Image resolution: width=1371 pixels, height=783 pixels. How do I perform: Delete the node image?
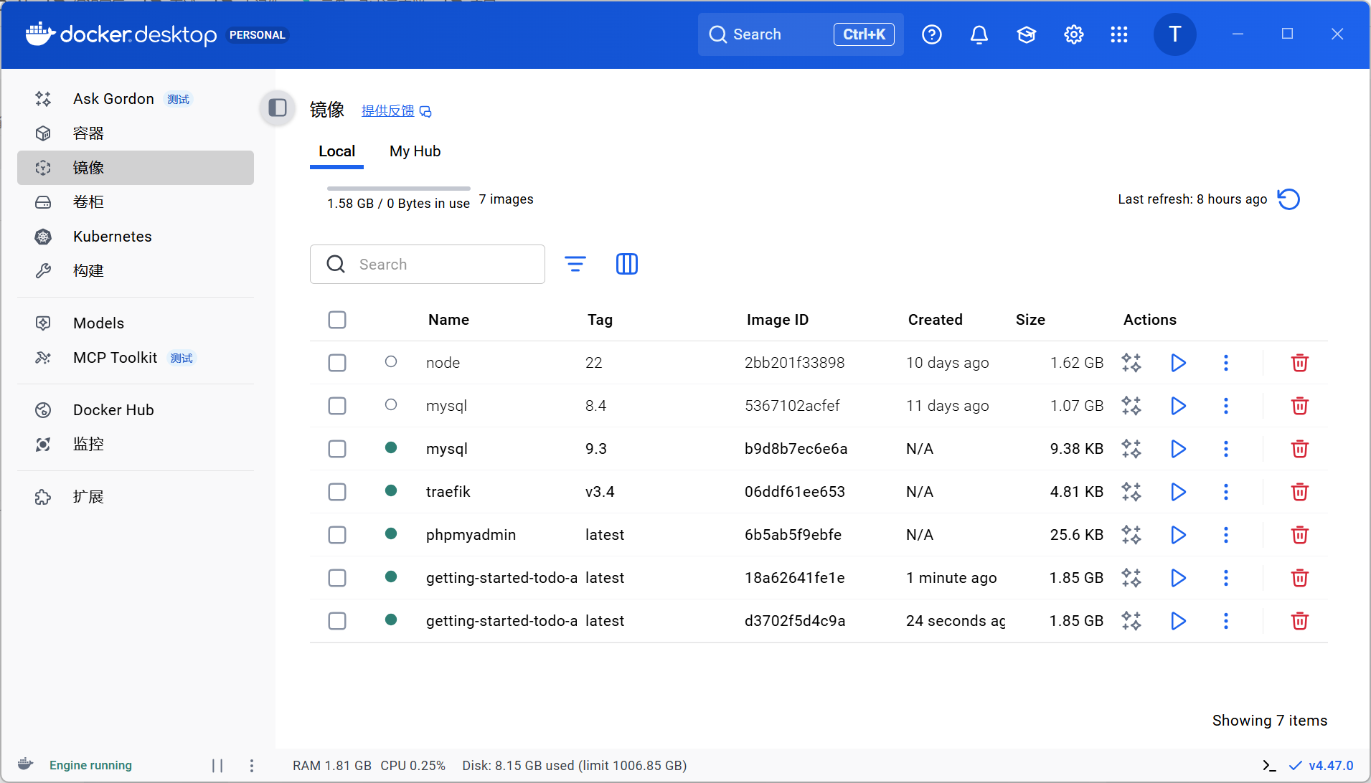tap(1299, 363)
